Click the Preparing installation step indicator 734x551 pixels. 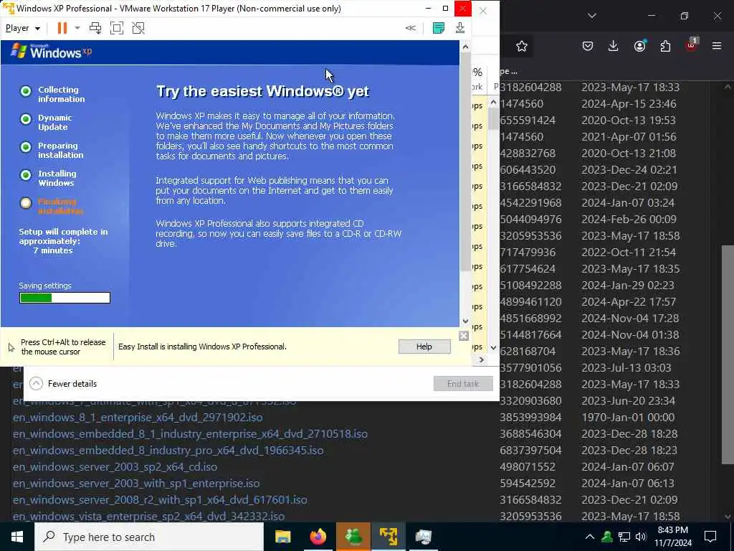tap(27, 147)
